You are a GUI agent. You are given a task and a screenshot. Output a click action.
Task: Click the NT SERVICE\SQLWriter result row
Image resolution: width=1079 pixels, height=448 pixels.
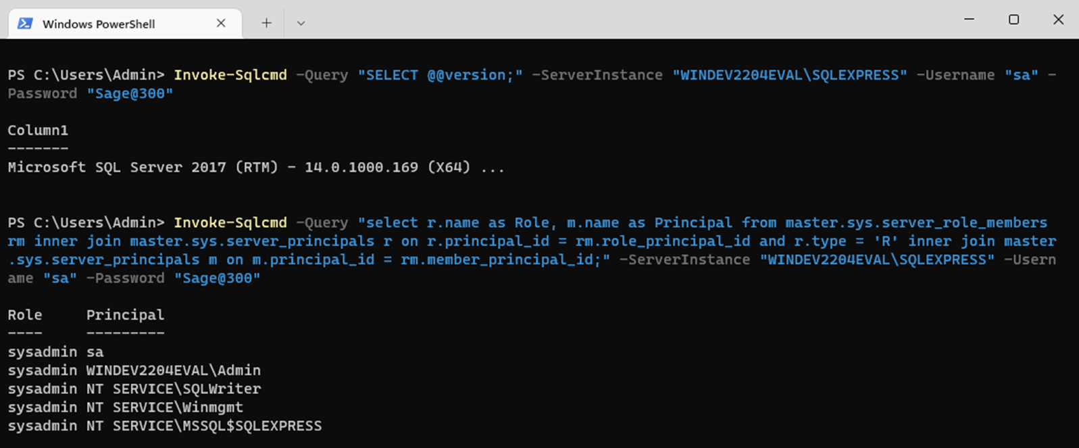173,389
